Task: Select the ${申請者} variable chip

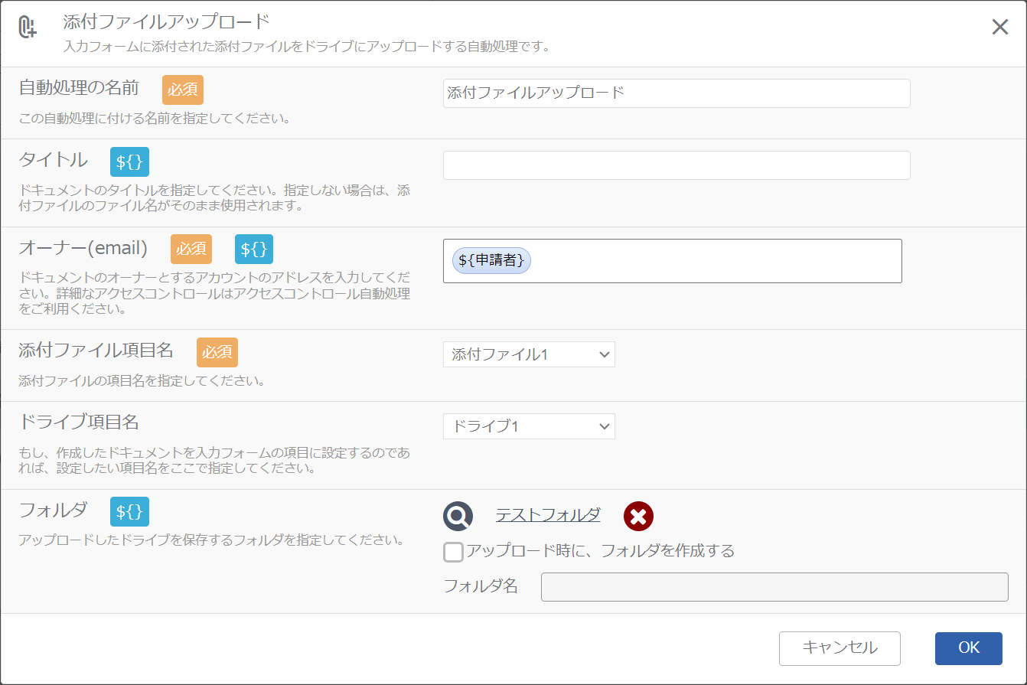Action: [x=490, y=260]
